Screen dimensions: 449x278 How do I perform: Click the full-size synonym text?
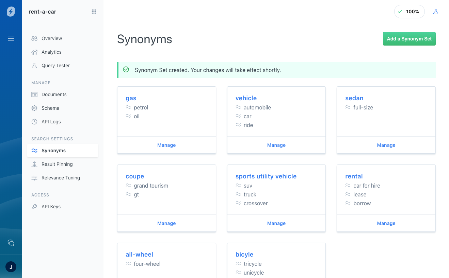(363, 107)
